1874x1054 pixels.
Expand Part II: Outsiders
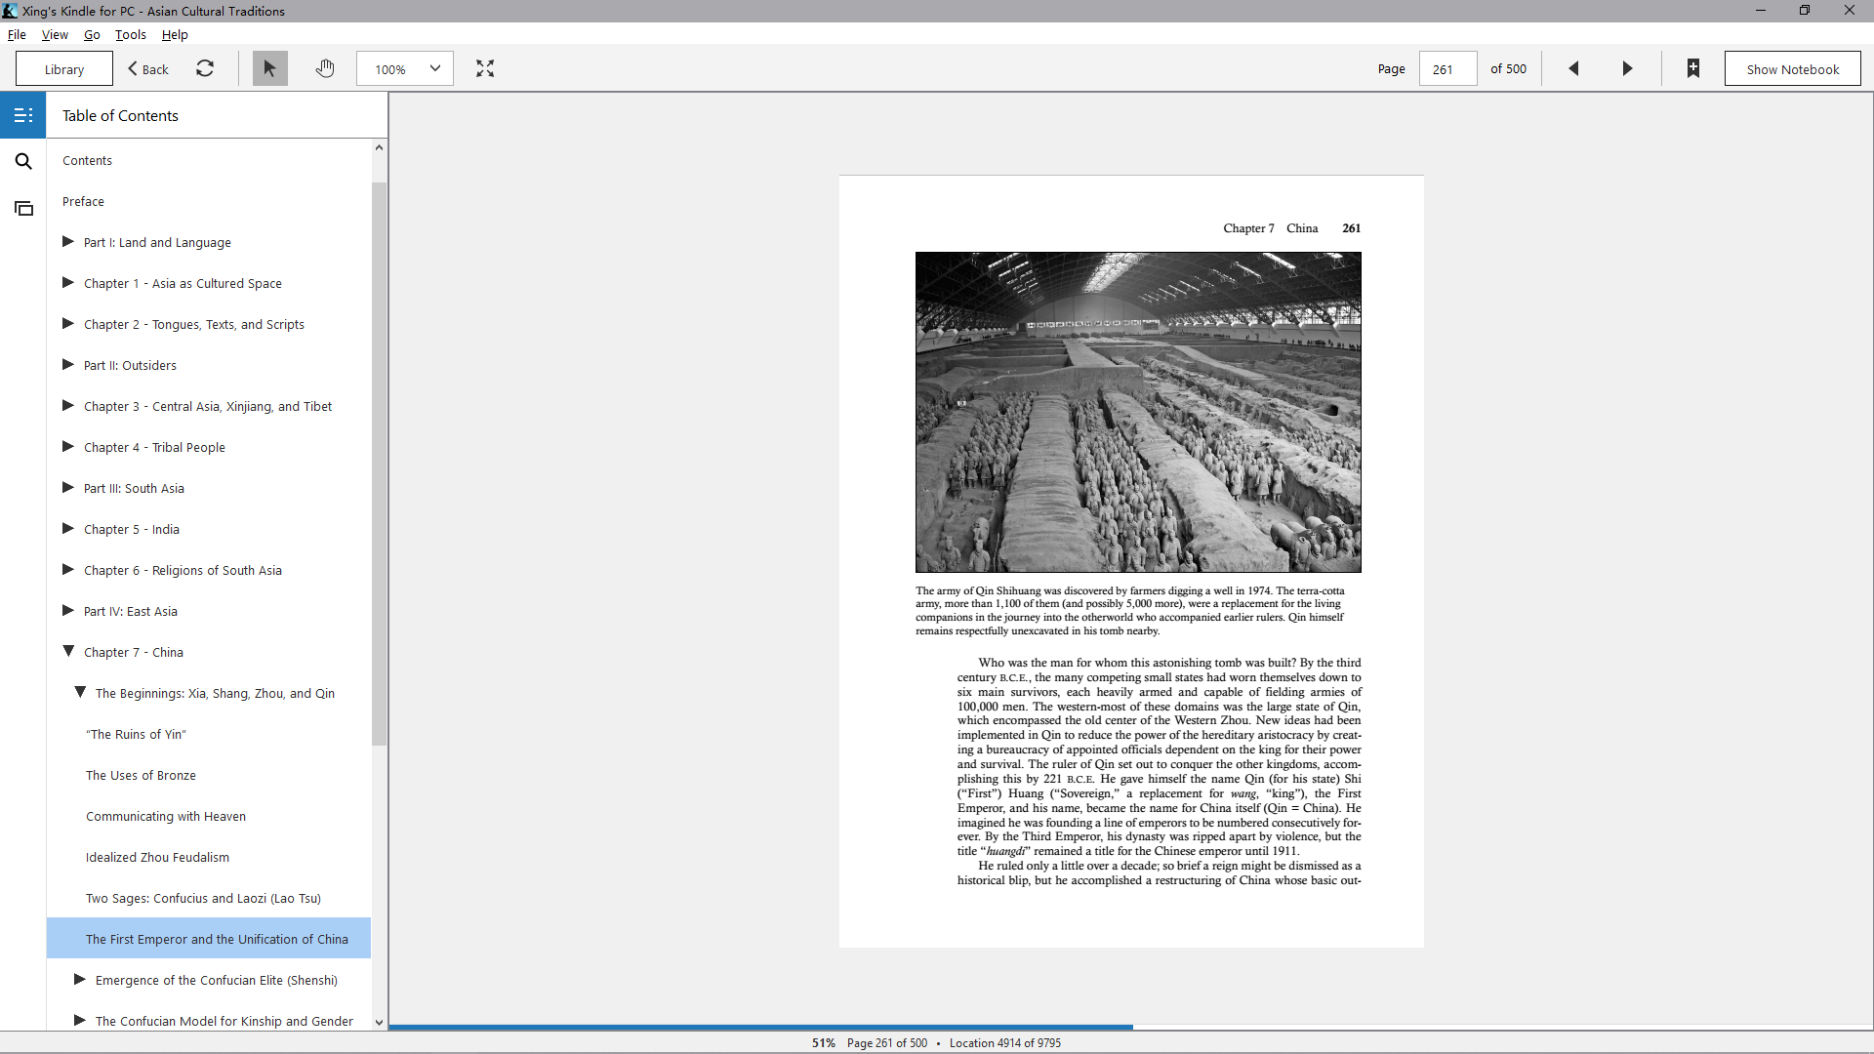click(x=68, y=365)
